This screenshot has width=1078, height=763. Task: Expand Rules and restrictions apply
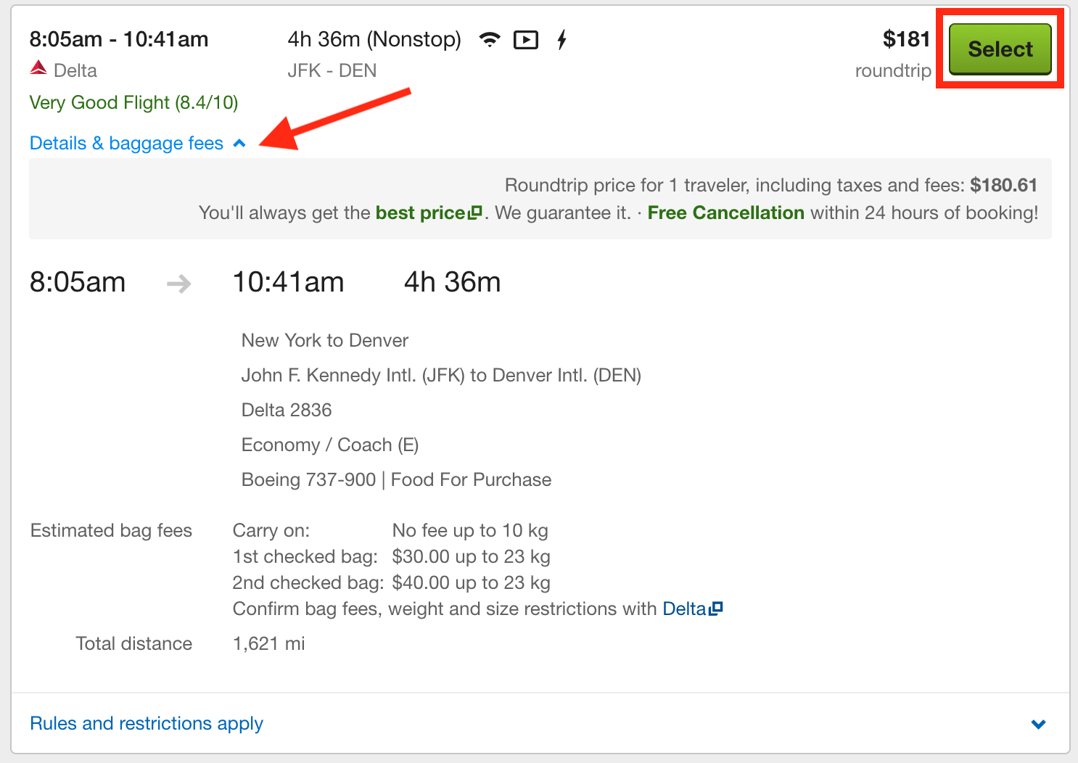(147, 724)
